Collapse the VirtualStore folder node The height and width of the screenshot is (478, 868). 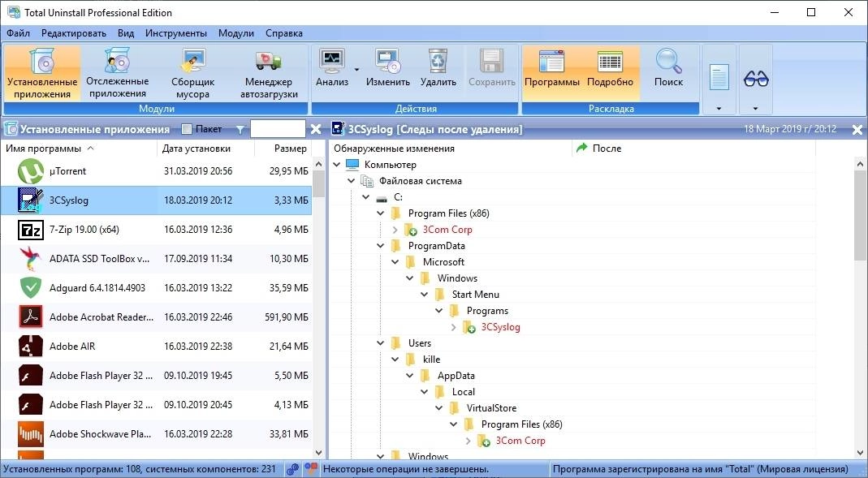(438, 408)
